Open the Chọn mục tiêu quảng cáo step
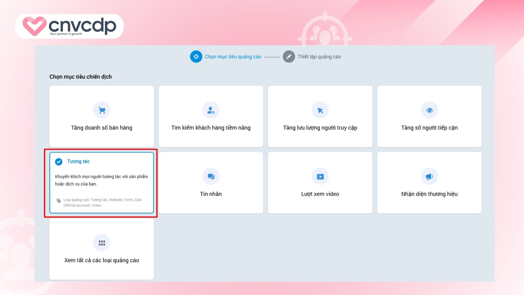This screenshot has height=295, width=524. point(233,57)
